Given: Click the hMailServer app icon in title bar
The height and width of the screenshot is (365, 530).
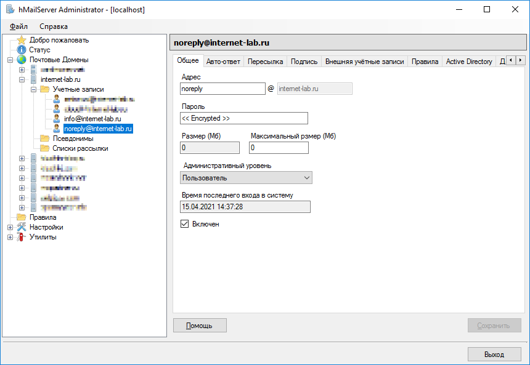Looking at the screenshot, I should coord(10,9).
